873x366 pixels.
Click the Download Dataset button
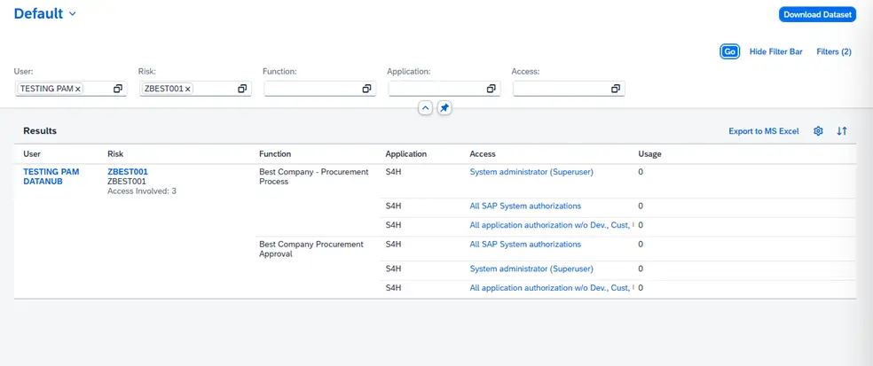click(816, 15)
